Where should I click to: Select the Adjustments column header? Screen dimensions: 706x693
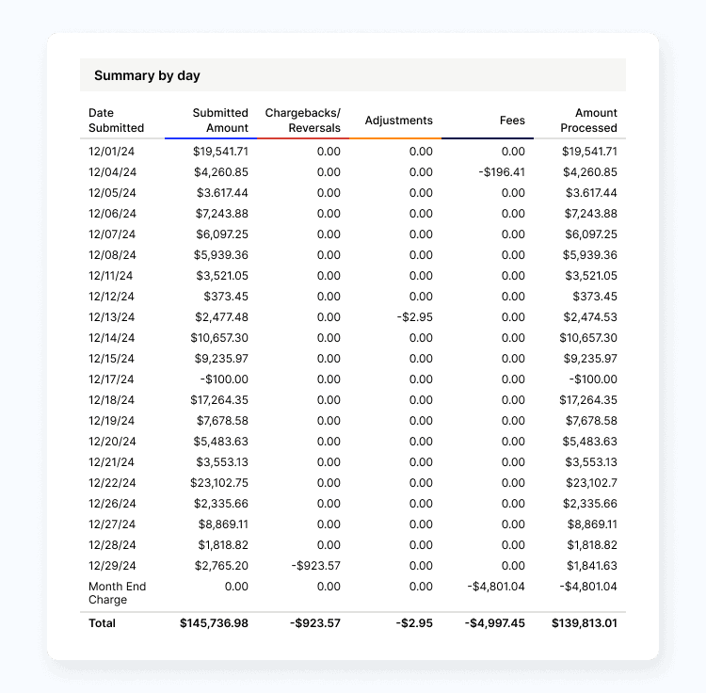point(398,121)
